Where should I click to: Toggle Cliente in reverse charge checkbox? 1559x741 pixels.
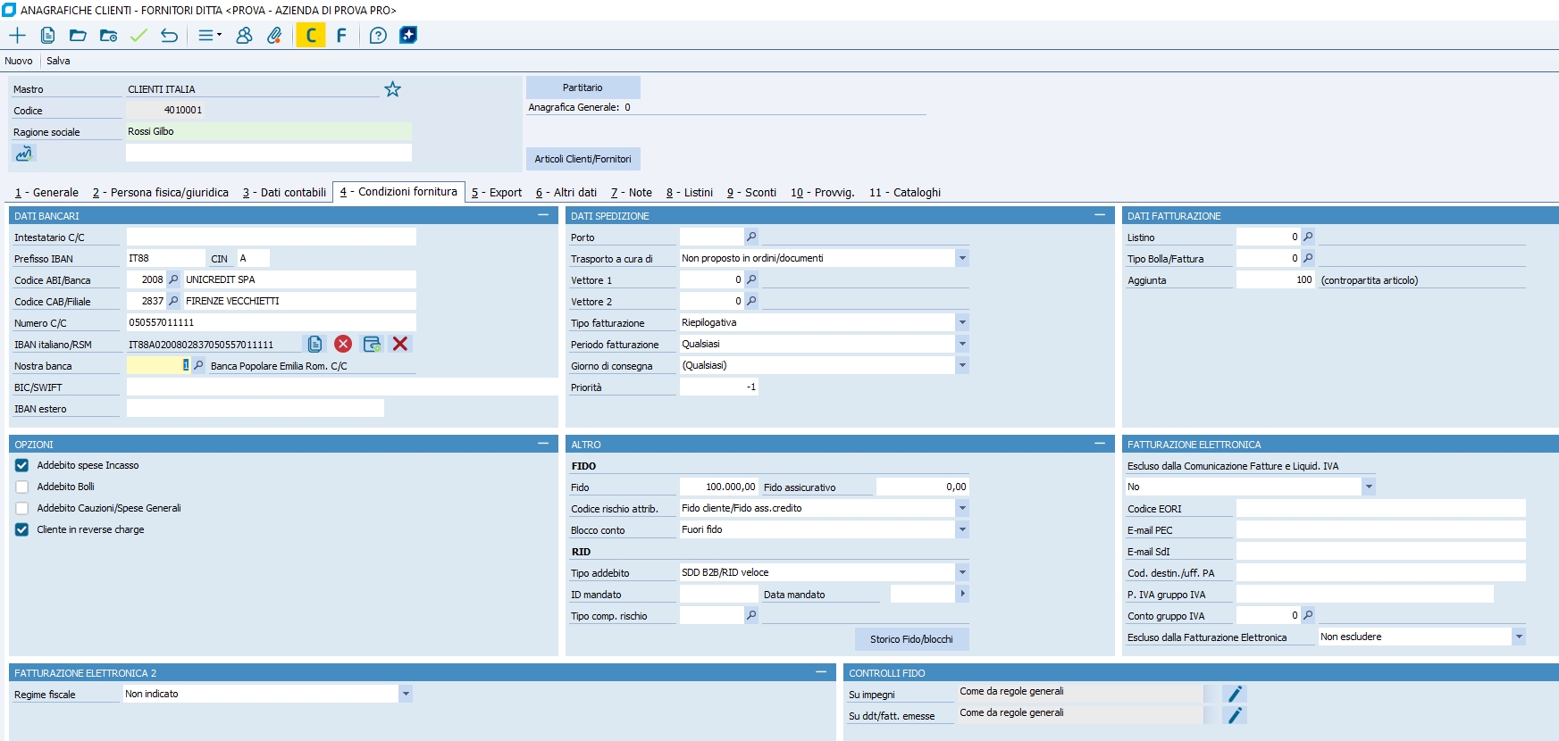[x=22, y=530]
